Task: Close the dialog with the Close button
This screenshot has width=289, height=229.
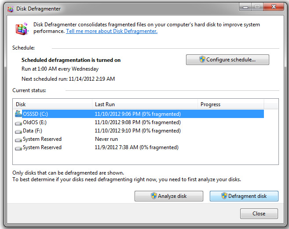Action: pyautogui.click(x=259, y=213)
